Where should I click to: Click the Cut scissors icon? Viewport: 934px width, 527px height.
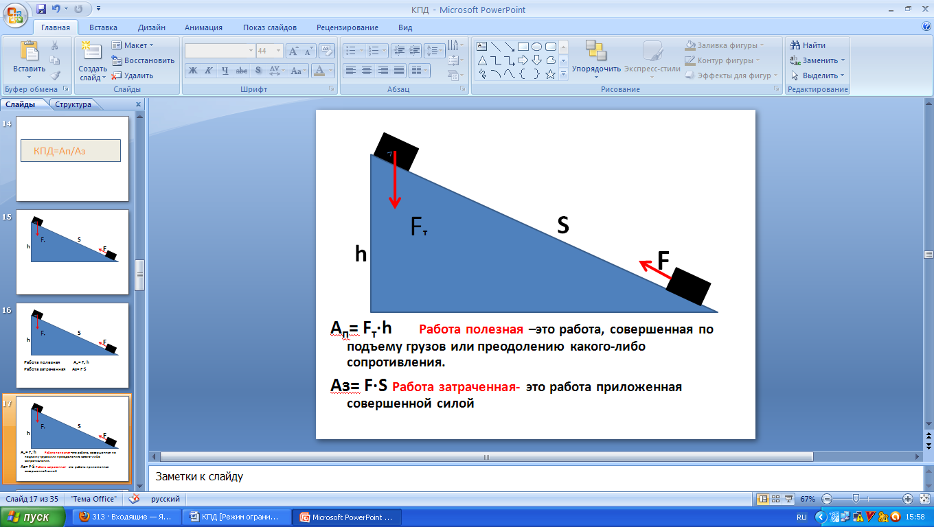coord(55,45)
